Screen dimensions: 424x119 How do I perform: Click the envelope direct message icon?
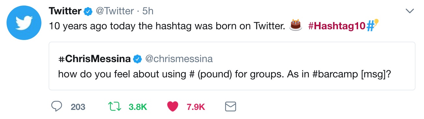pyautogui.click(x=231, y=106)
